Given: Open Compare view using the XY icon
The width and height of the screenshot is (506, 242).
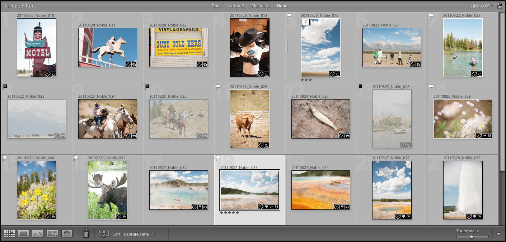Looking at the screenshot, I should click(38, 233).
